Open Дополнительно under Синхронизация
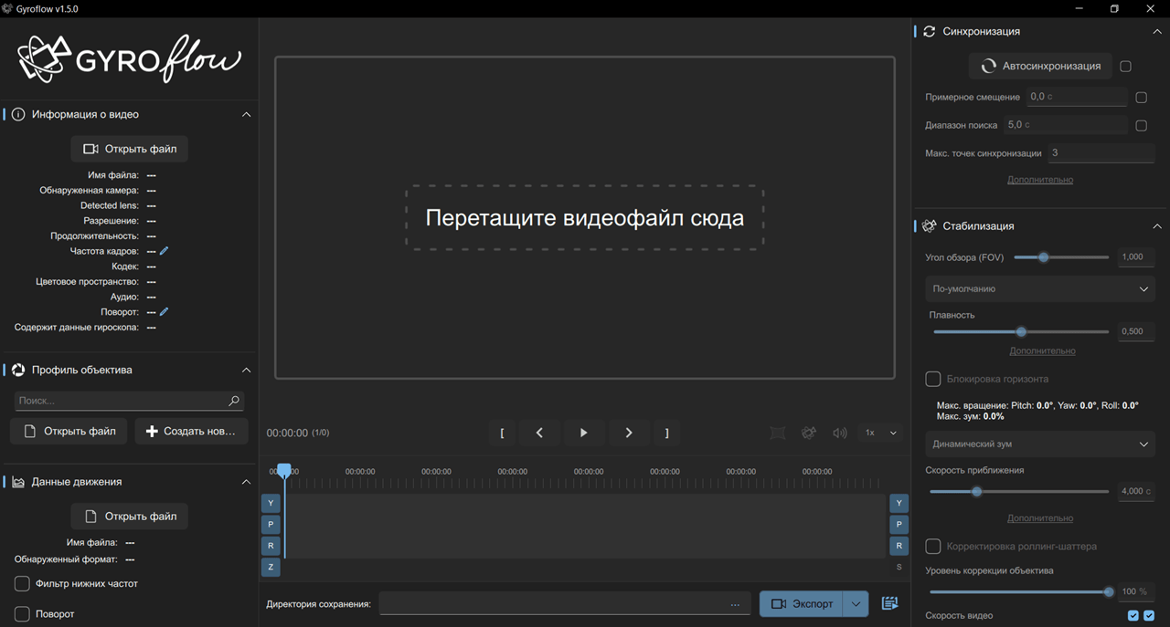1170x627 pixels. (x=1040, y=180)
